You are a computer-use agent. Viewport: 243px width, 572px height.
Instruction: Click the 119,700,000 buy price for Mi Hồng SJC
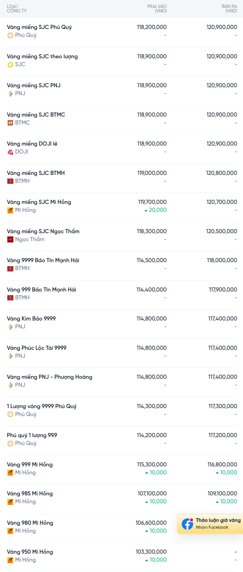152,202
